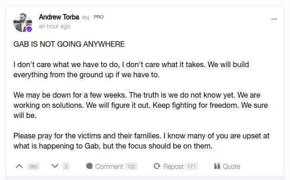Click the Repost label
This screenshot has height=180, width=290.
coord(173,167)
